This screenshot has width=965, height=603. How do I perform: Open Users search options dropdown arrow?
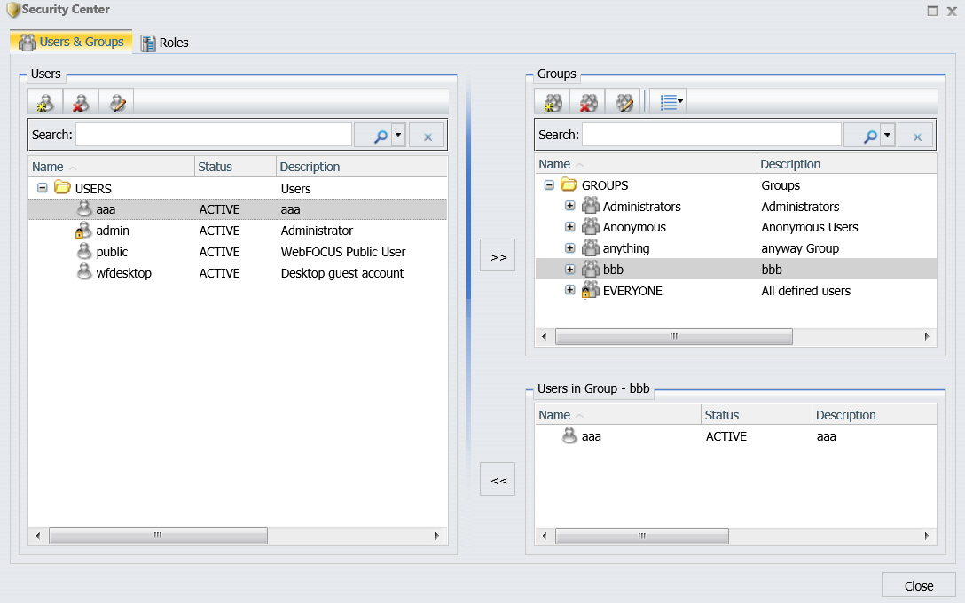(x=398, y=136)
